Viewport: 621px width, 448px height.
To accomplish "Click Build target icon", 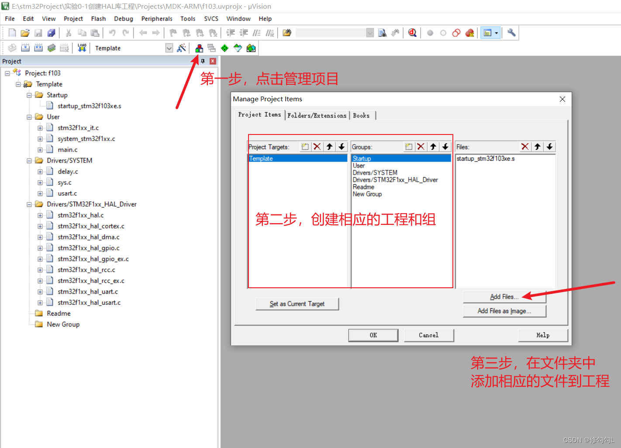I will pos(25,48).
